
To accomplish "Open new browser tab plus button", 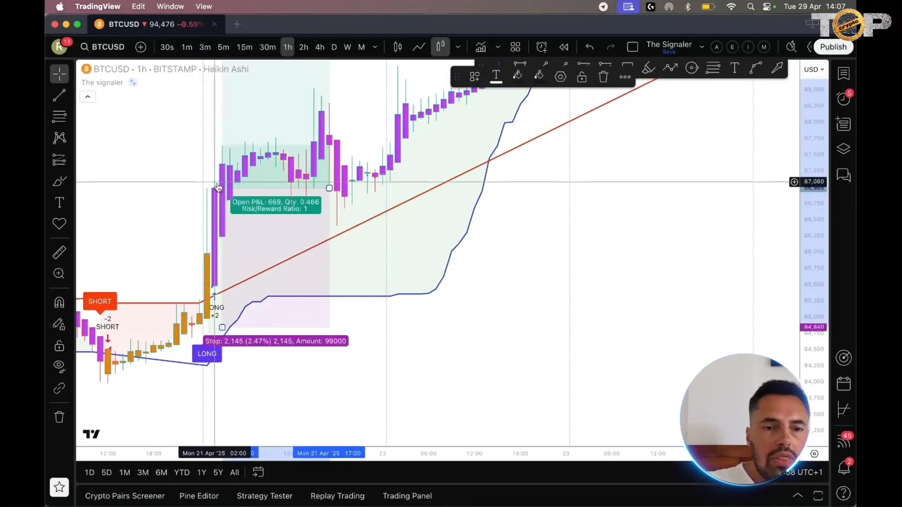I will (x=237, y=24).
